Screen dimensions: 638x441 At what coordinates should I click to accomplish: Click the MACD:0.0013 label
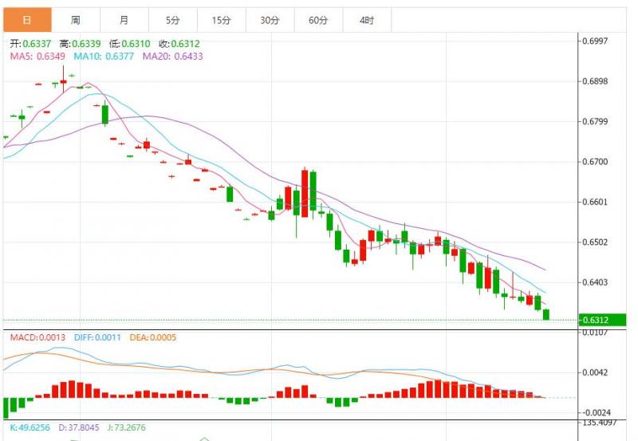[x=37, y=337]
